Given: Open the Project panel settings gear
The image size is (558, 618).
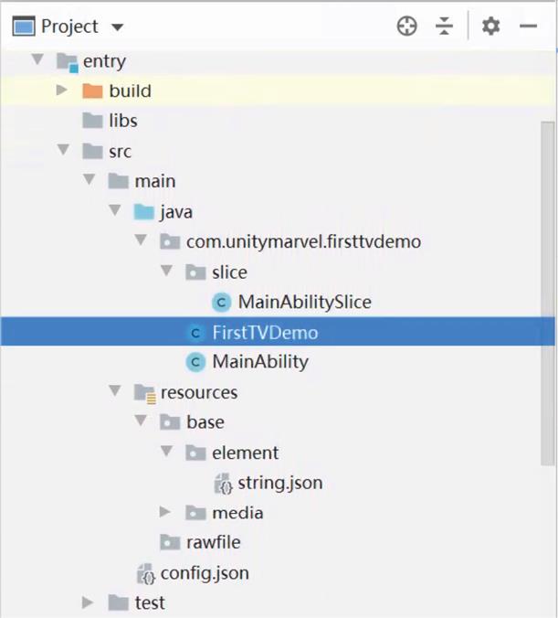Looking at the screenshot, I should tap(491, 27).
